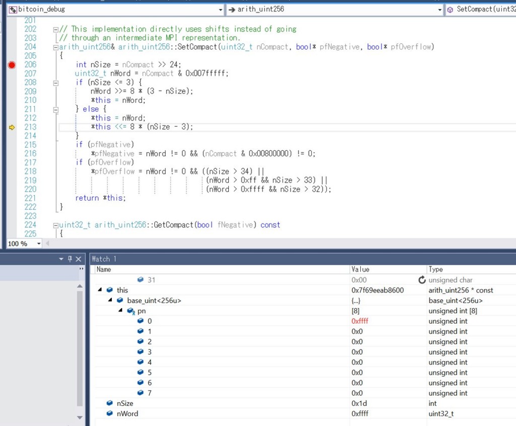Image resolution: width=516 pixels, height=426 pixels.
Task: Collapse the base_uint<256u> watch node
Action: 110,300
